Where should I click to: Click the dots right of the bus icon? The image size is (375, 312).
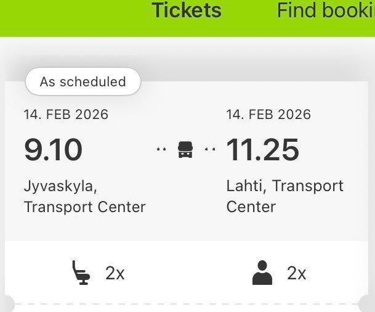pos(210,150)
